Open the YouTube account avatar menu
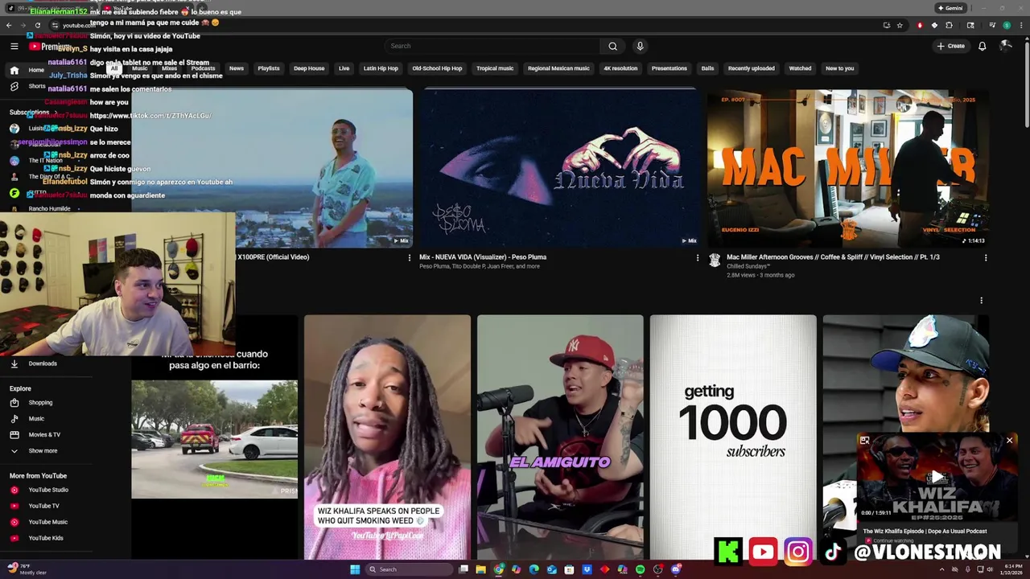 (x=1006, y=46)
